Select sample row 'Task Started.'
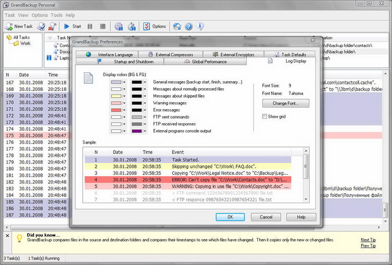 coord(188,160)
